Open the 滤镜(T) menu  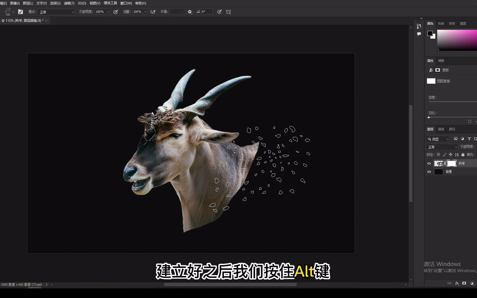tap(69, 3)
